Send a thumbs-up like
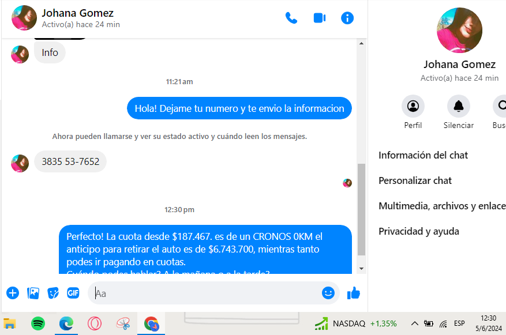 point(354,293)
